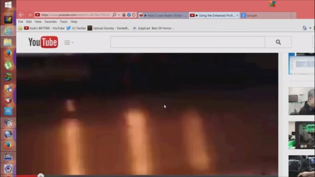This screenshot has width=315, height=177.
Task: Click the compatibility view icon beside lock
Action: pos(129,15)
